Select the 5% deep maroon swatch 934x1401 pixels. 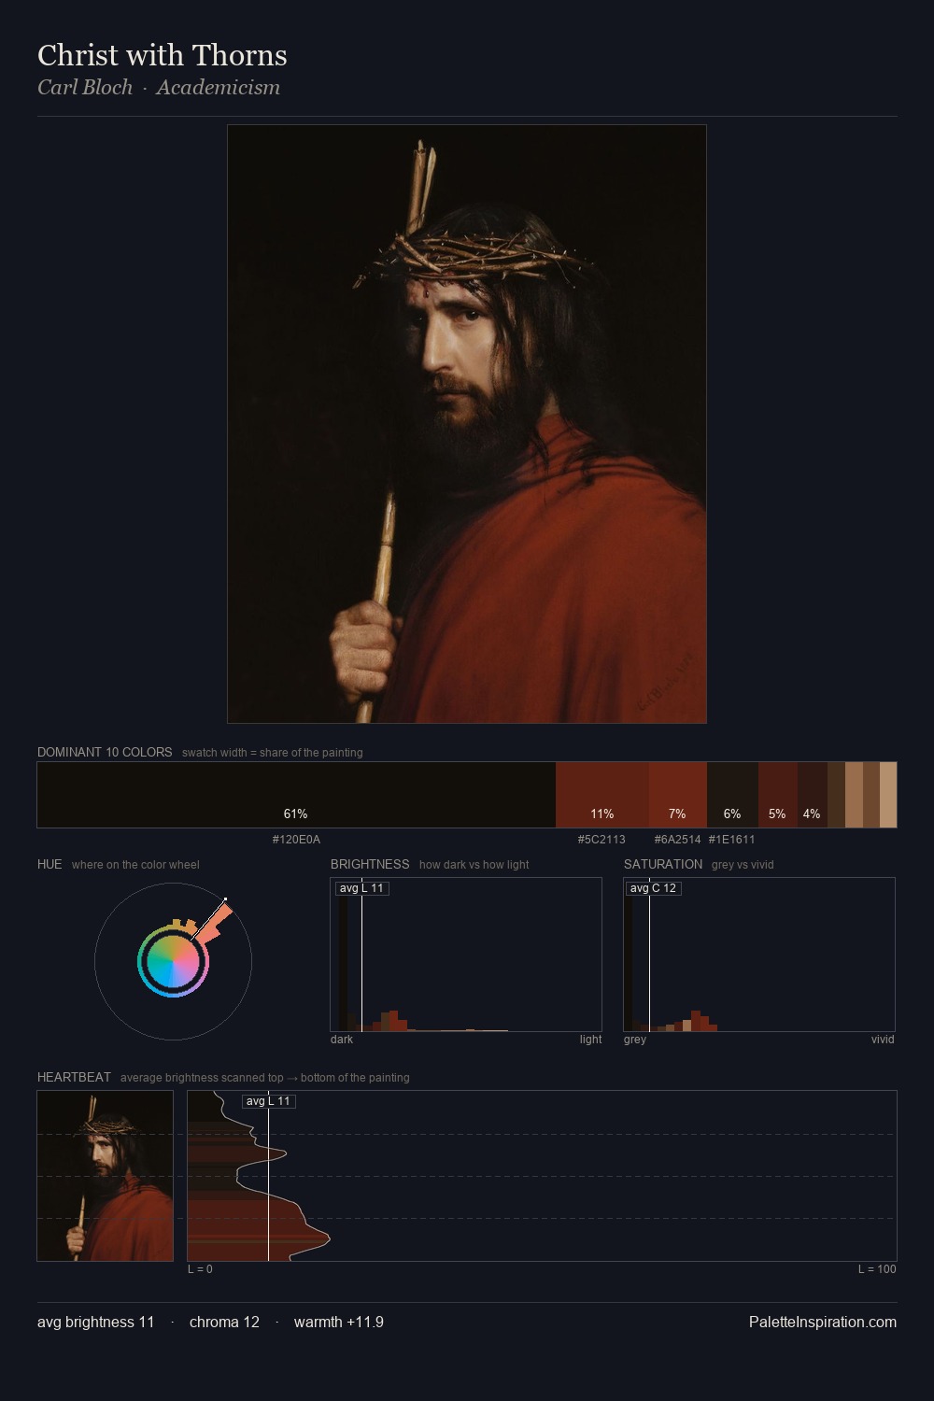pyautogui.click(x=778, y=795)
